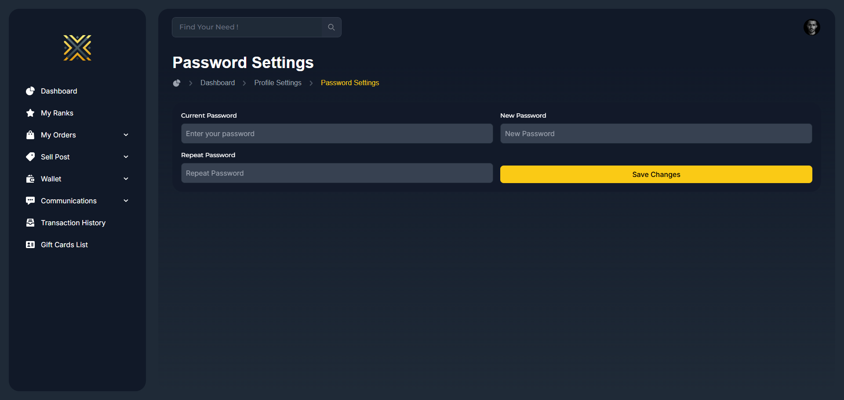Expand the Communications submenu chevron

126,201
